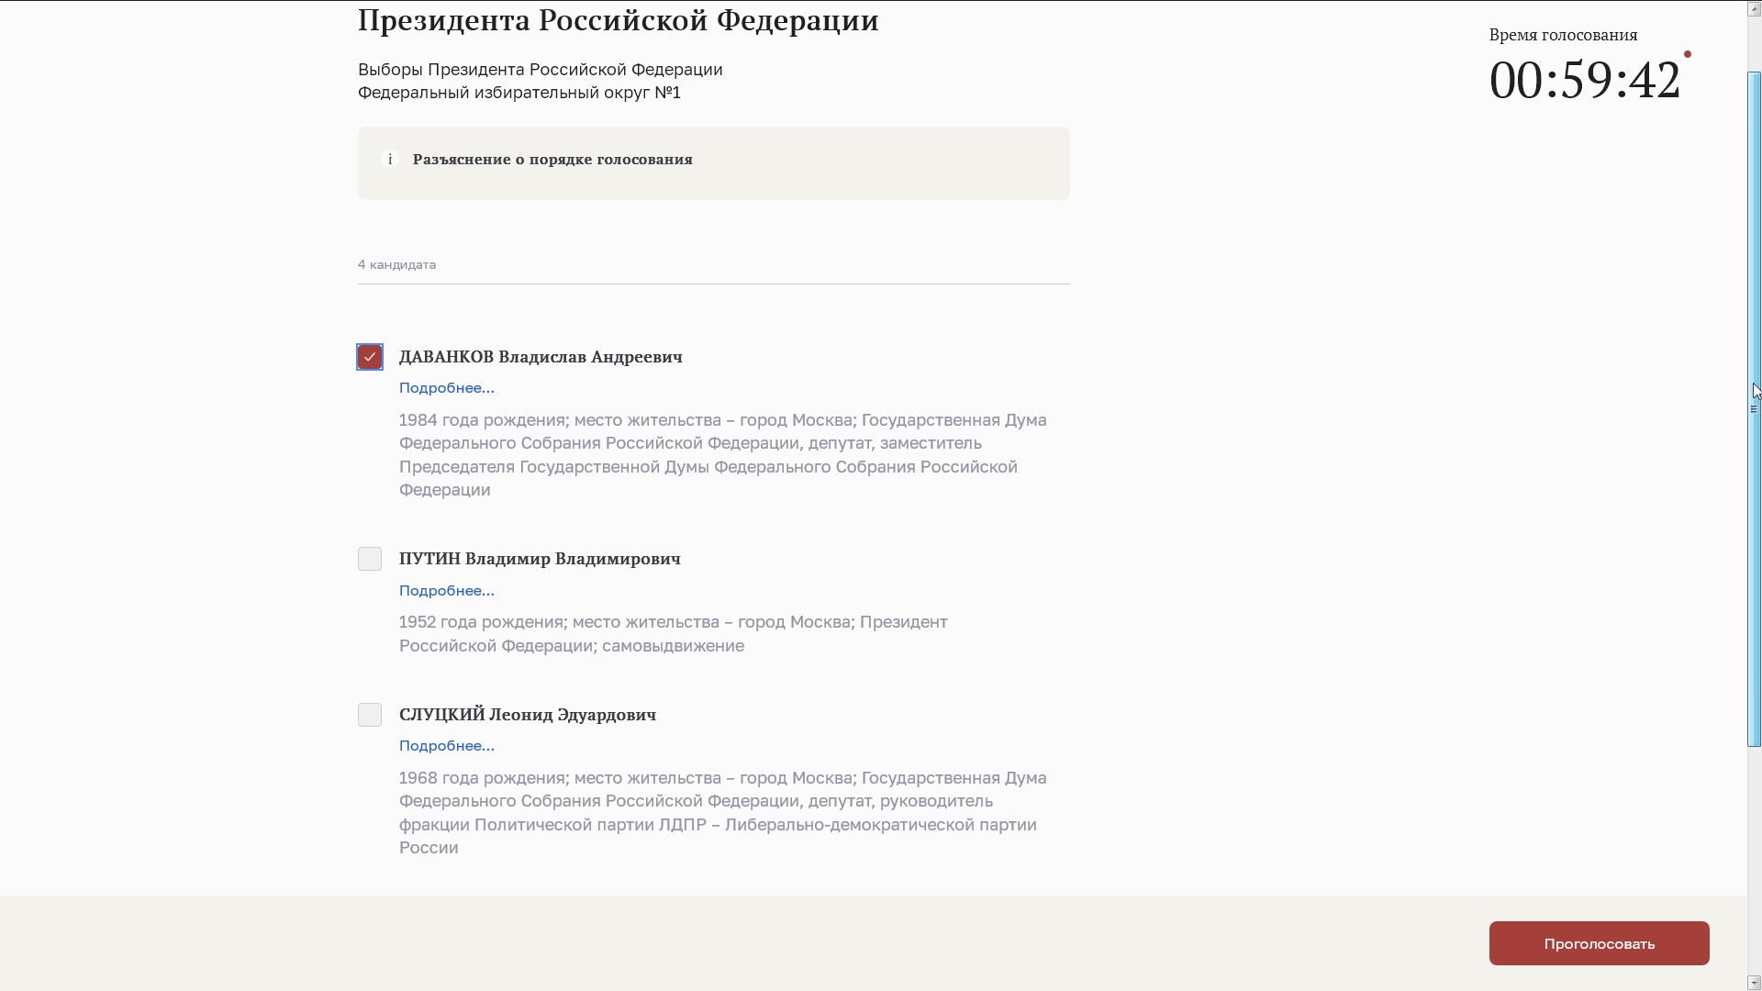Check the СЛУЦКИЙ Леонид Эдуардович checkbox
The image size is (1762, 991).
(370, 715)
